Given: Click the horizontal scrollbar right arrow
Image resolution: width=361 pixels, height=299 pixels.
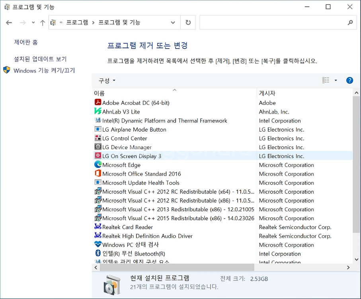Looking at the screenshot, I should pyautogui.click(x=348, y=268).
